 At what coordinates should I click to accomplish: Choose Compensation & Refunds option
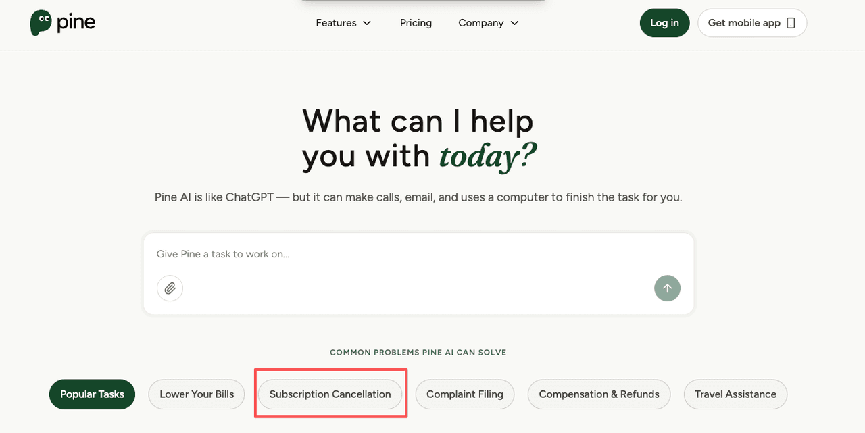tap(599, 394)
